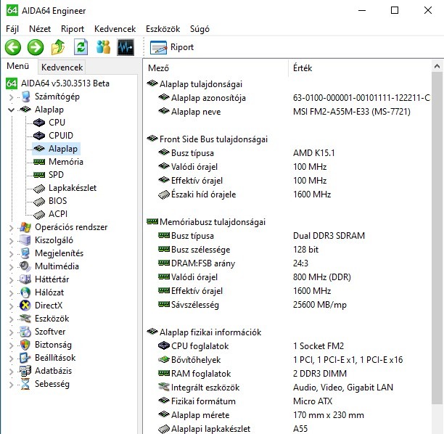
Task: Expand the Eszközök tree node
Action: [x=11, y=319]
